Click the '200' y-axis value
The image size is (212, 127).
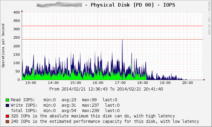pos(17,46)
